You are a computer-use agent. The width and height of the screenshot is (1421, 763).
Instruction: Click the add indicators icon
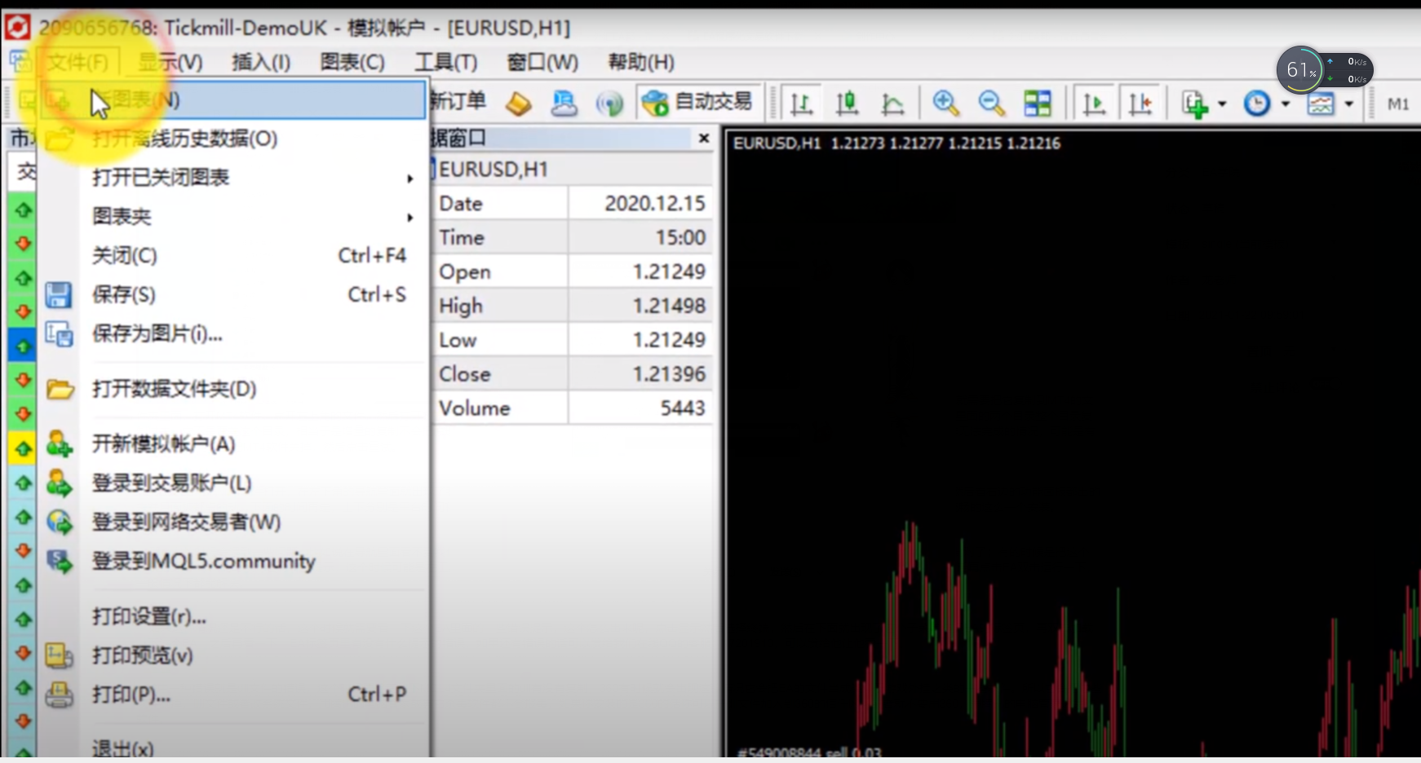pyautogui.click(x=1195, y=104)
